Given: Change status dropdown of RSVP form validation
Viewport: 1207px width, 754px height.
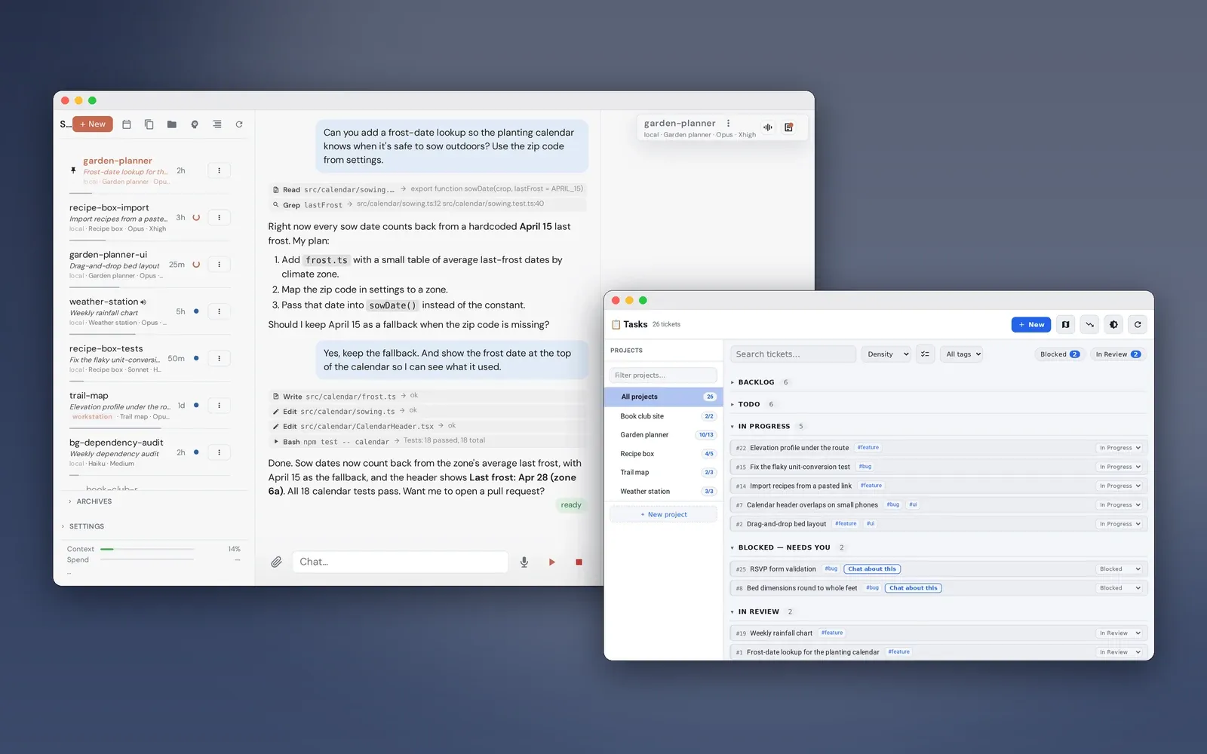Looking at the screenshot, I should [1119, 569].
